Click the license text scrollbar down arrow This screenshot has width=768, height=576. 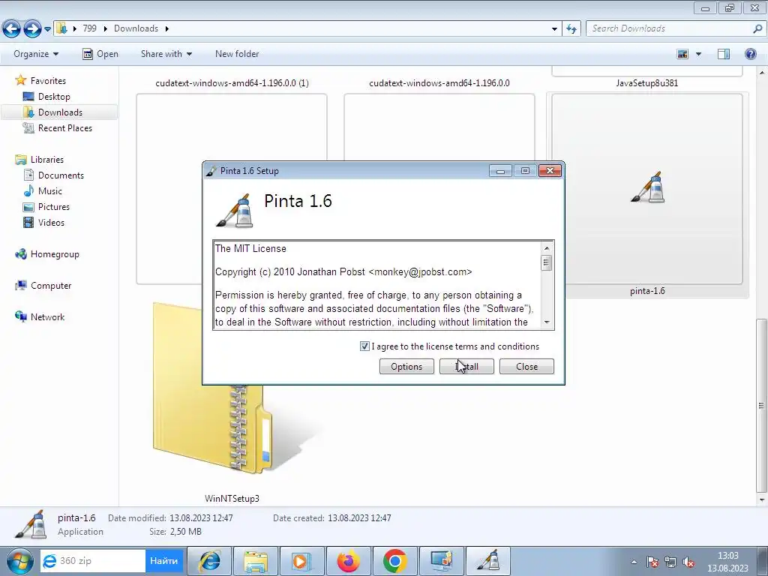coord(547,322)
